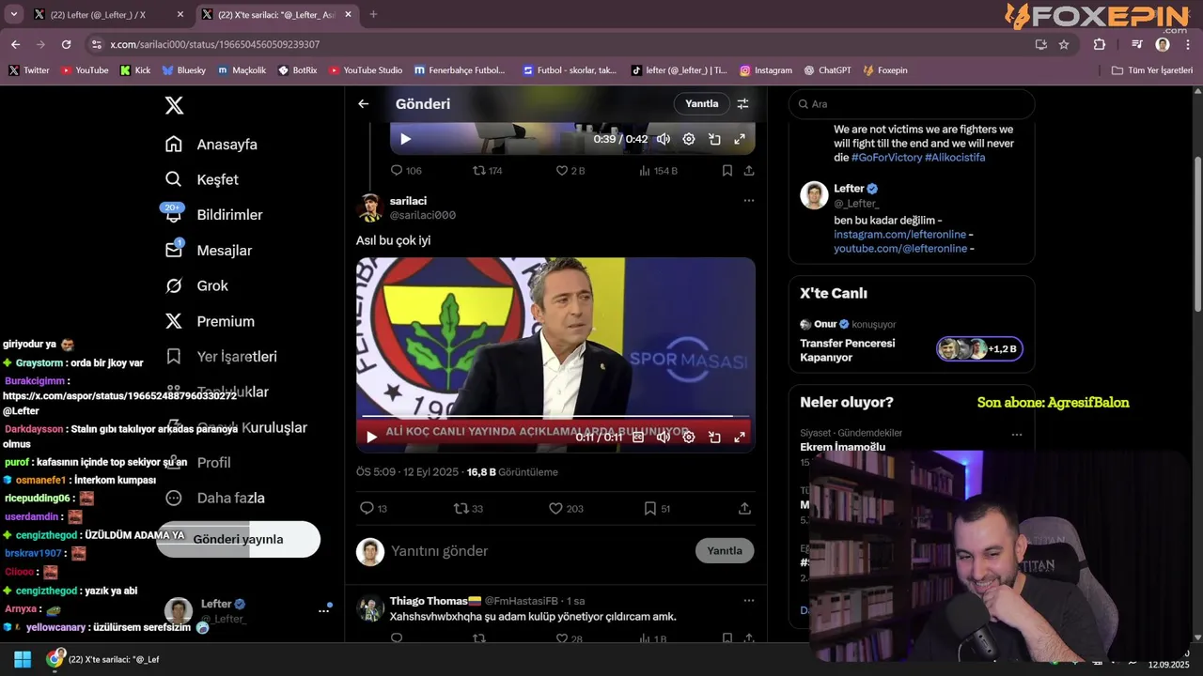Screen dimensions: 1203x676
Task: Open Premium in sidebar
Action: pos(210,321)
